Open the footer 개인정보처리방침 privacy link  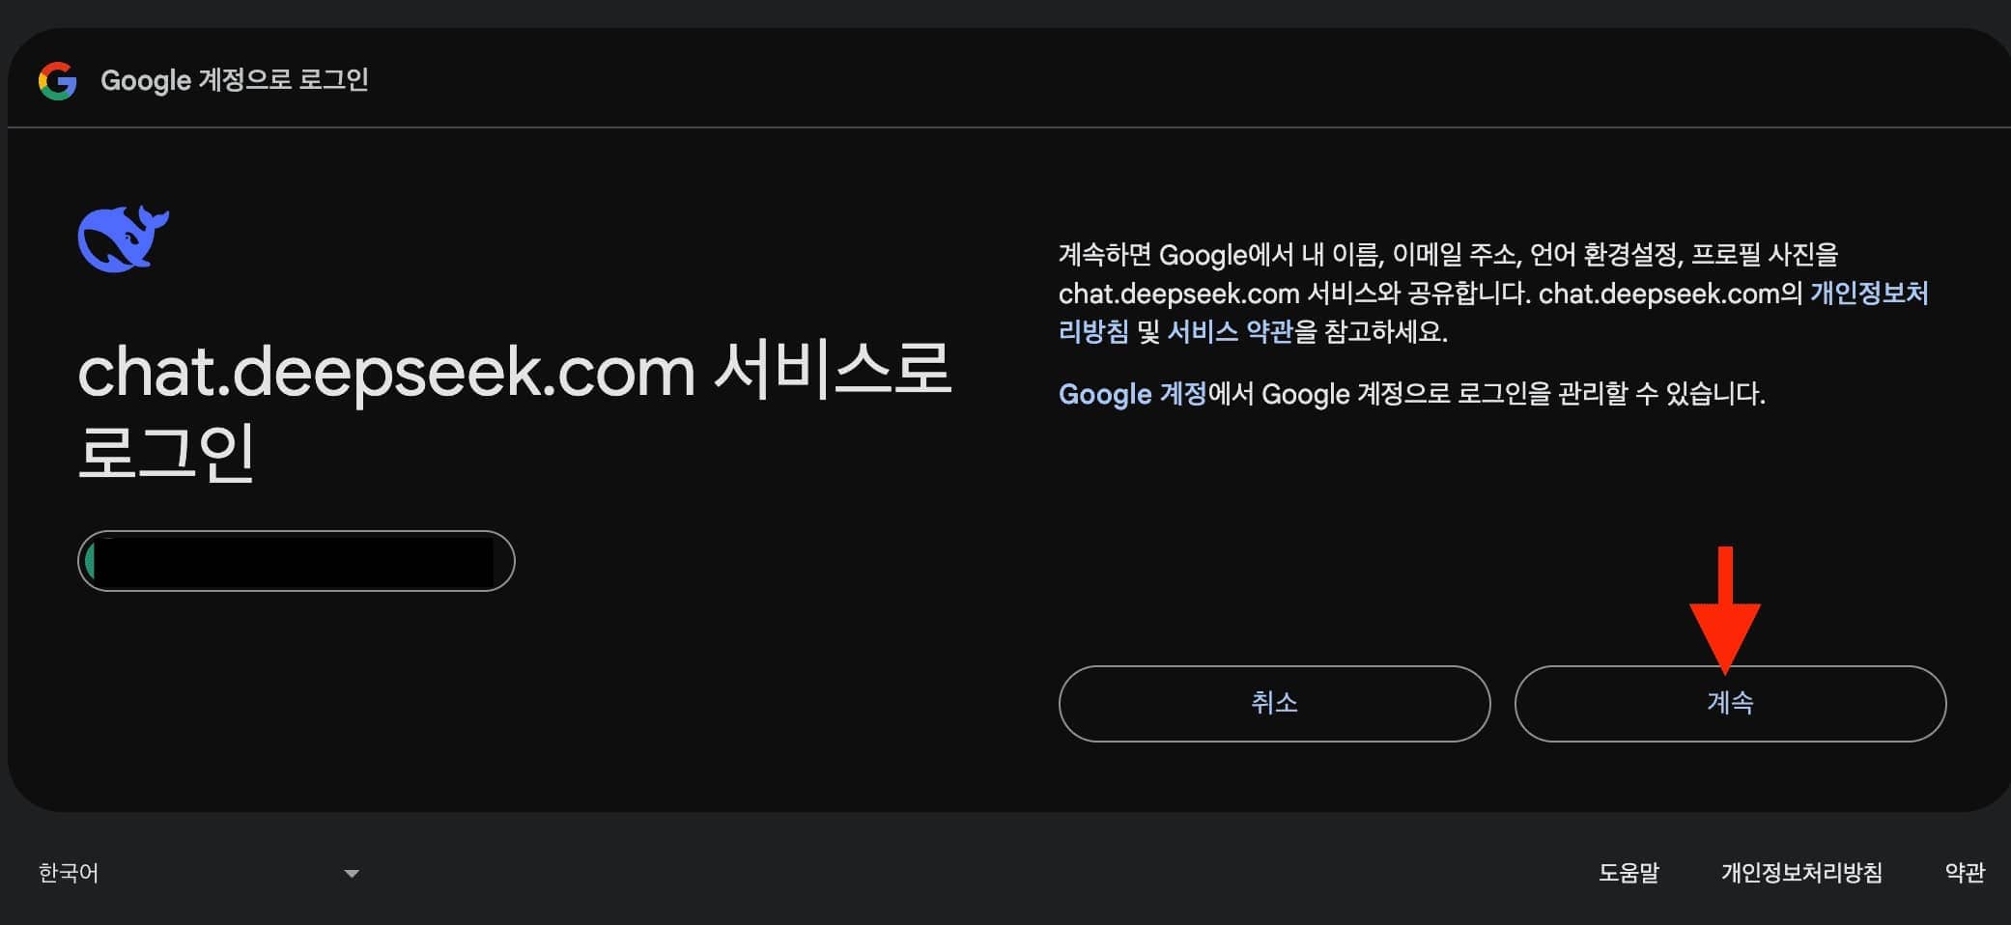pos(1801,874)
